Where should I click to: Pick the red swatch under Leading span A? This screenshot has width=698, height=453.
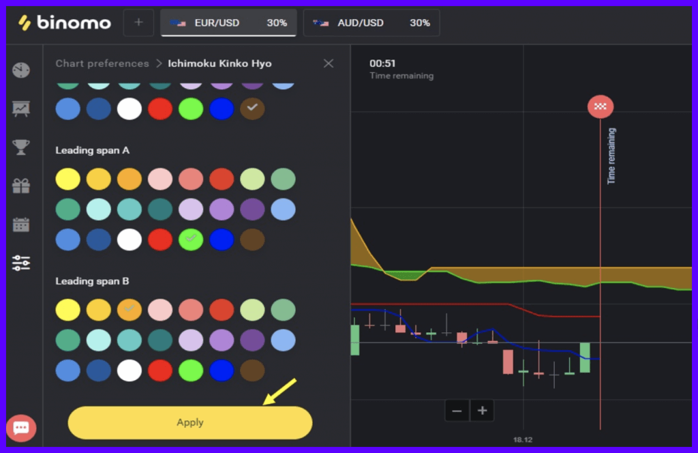tap(160, 239)
